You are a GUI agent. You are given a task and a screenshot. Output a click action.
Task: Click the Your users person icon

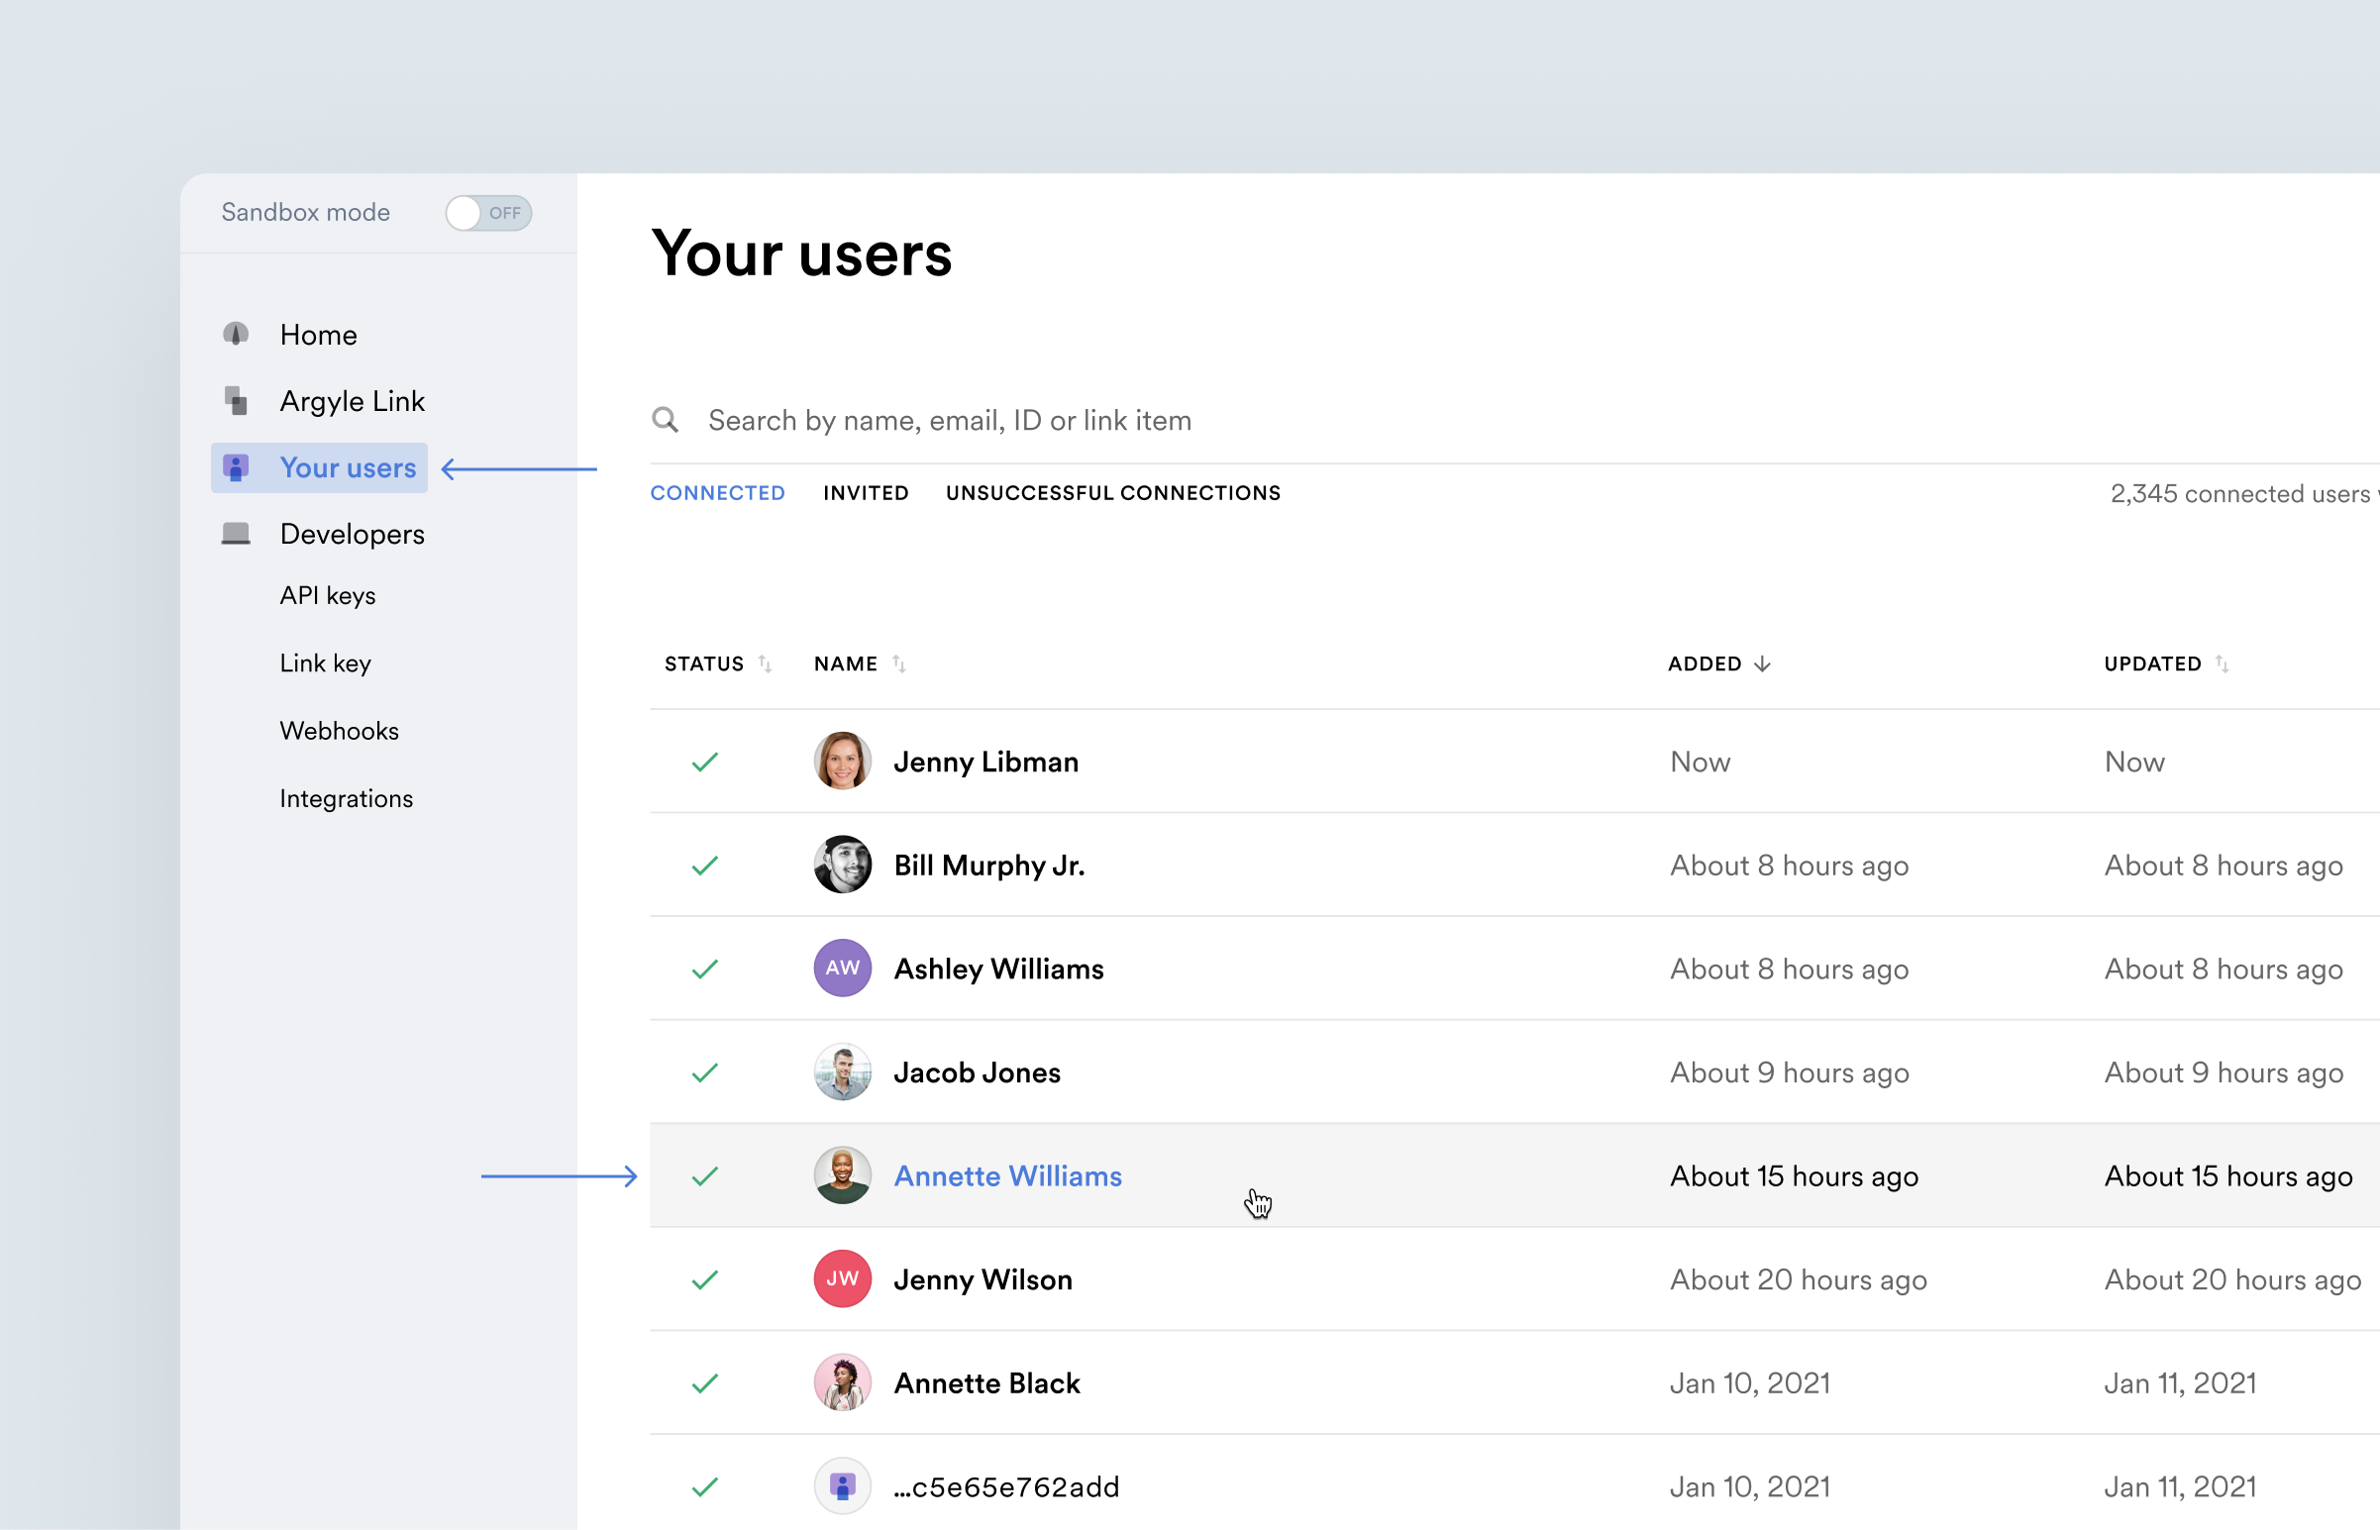[236, 467]
